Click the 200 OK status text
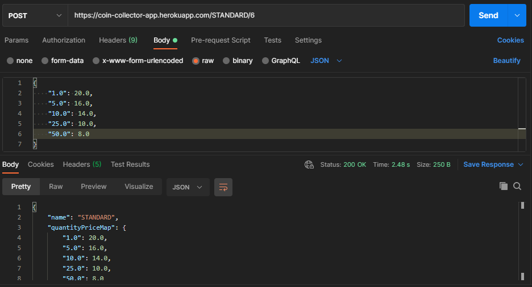 click(355, 164)
